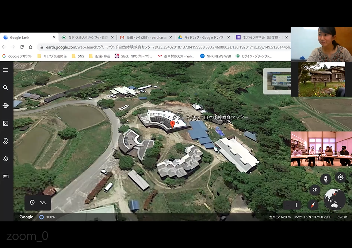Open the Google アカウント bookmark
This screenshot has width=352, height=248.
[17, 56]
